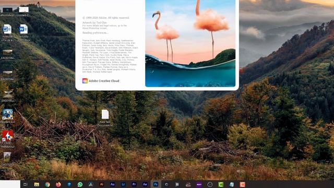Select the xPhotoshop desktop file thumbnail
Viewport: 334px width, 188px height.
click(x=7, y=11)
